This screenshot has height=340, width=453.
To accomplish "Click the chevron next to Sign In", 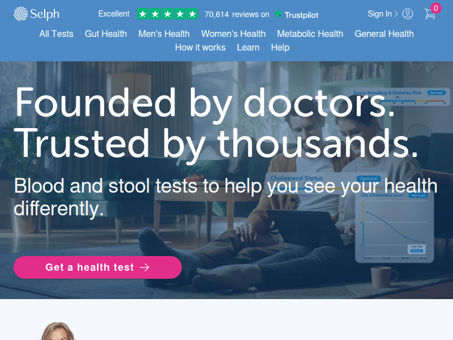I will tap(396, 13).
